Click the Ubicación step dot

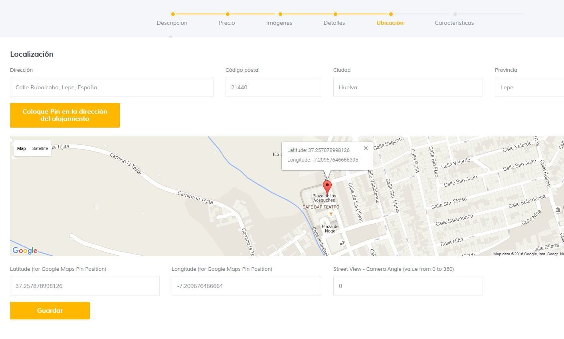click(x=391, y=14)
